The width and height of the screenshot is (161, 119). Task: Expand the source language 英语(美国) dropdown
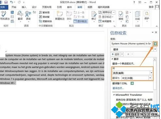tap(151, 73)
